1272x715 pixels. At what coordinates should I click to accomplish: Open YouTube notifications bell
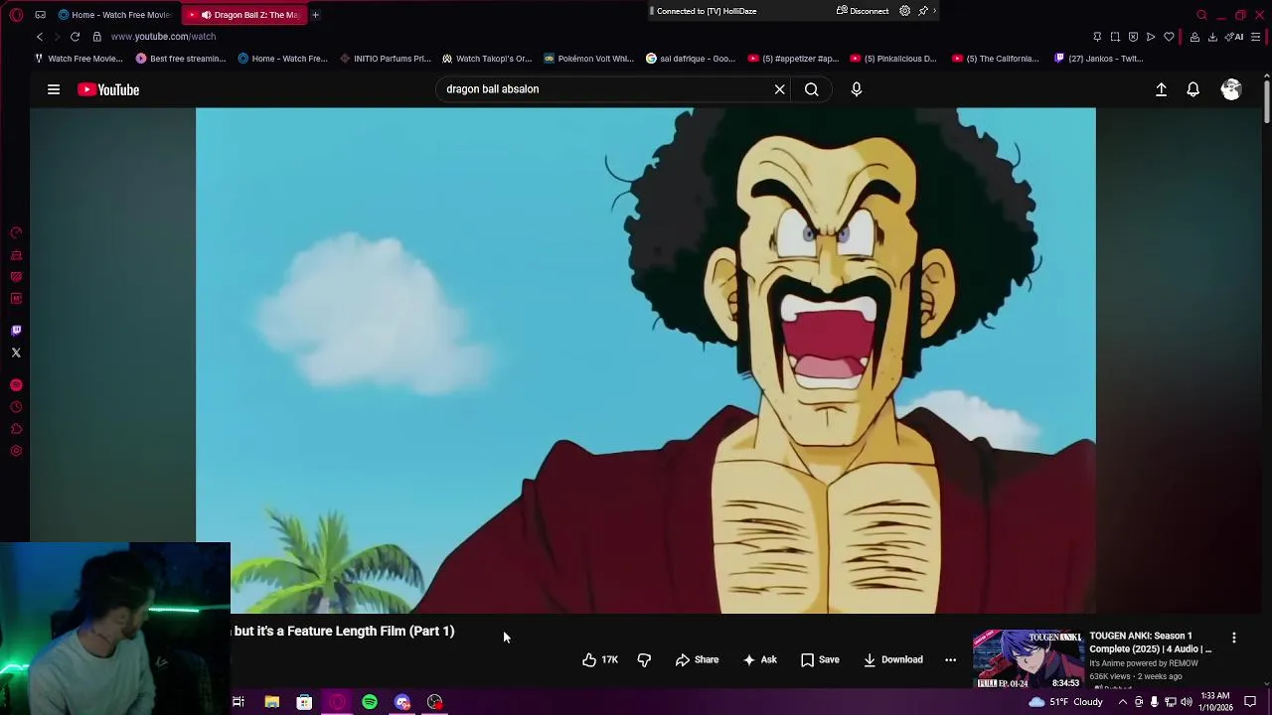pos(1193,89)
